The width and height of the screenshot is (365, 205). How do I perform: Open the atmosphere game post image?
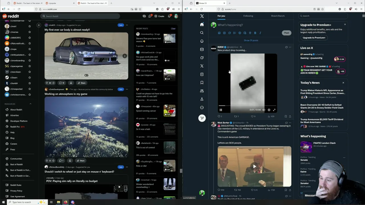click(86, 127)
